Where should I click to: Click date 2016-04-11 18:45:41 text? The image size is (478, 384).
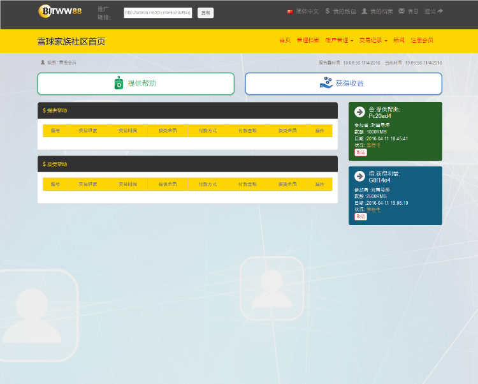pyautogui.click(x=387, y=139)
